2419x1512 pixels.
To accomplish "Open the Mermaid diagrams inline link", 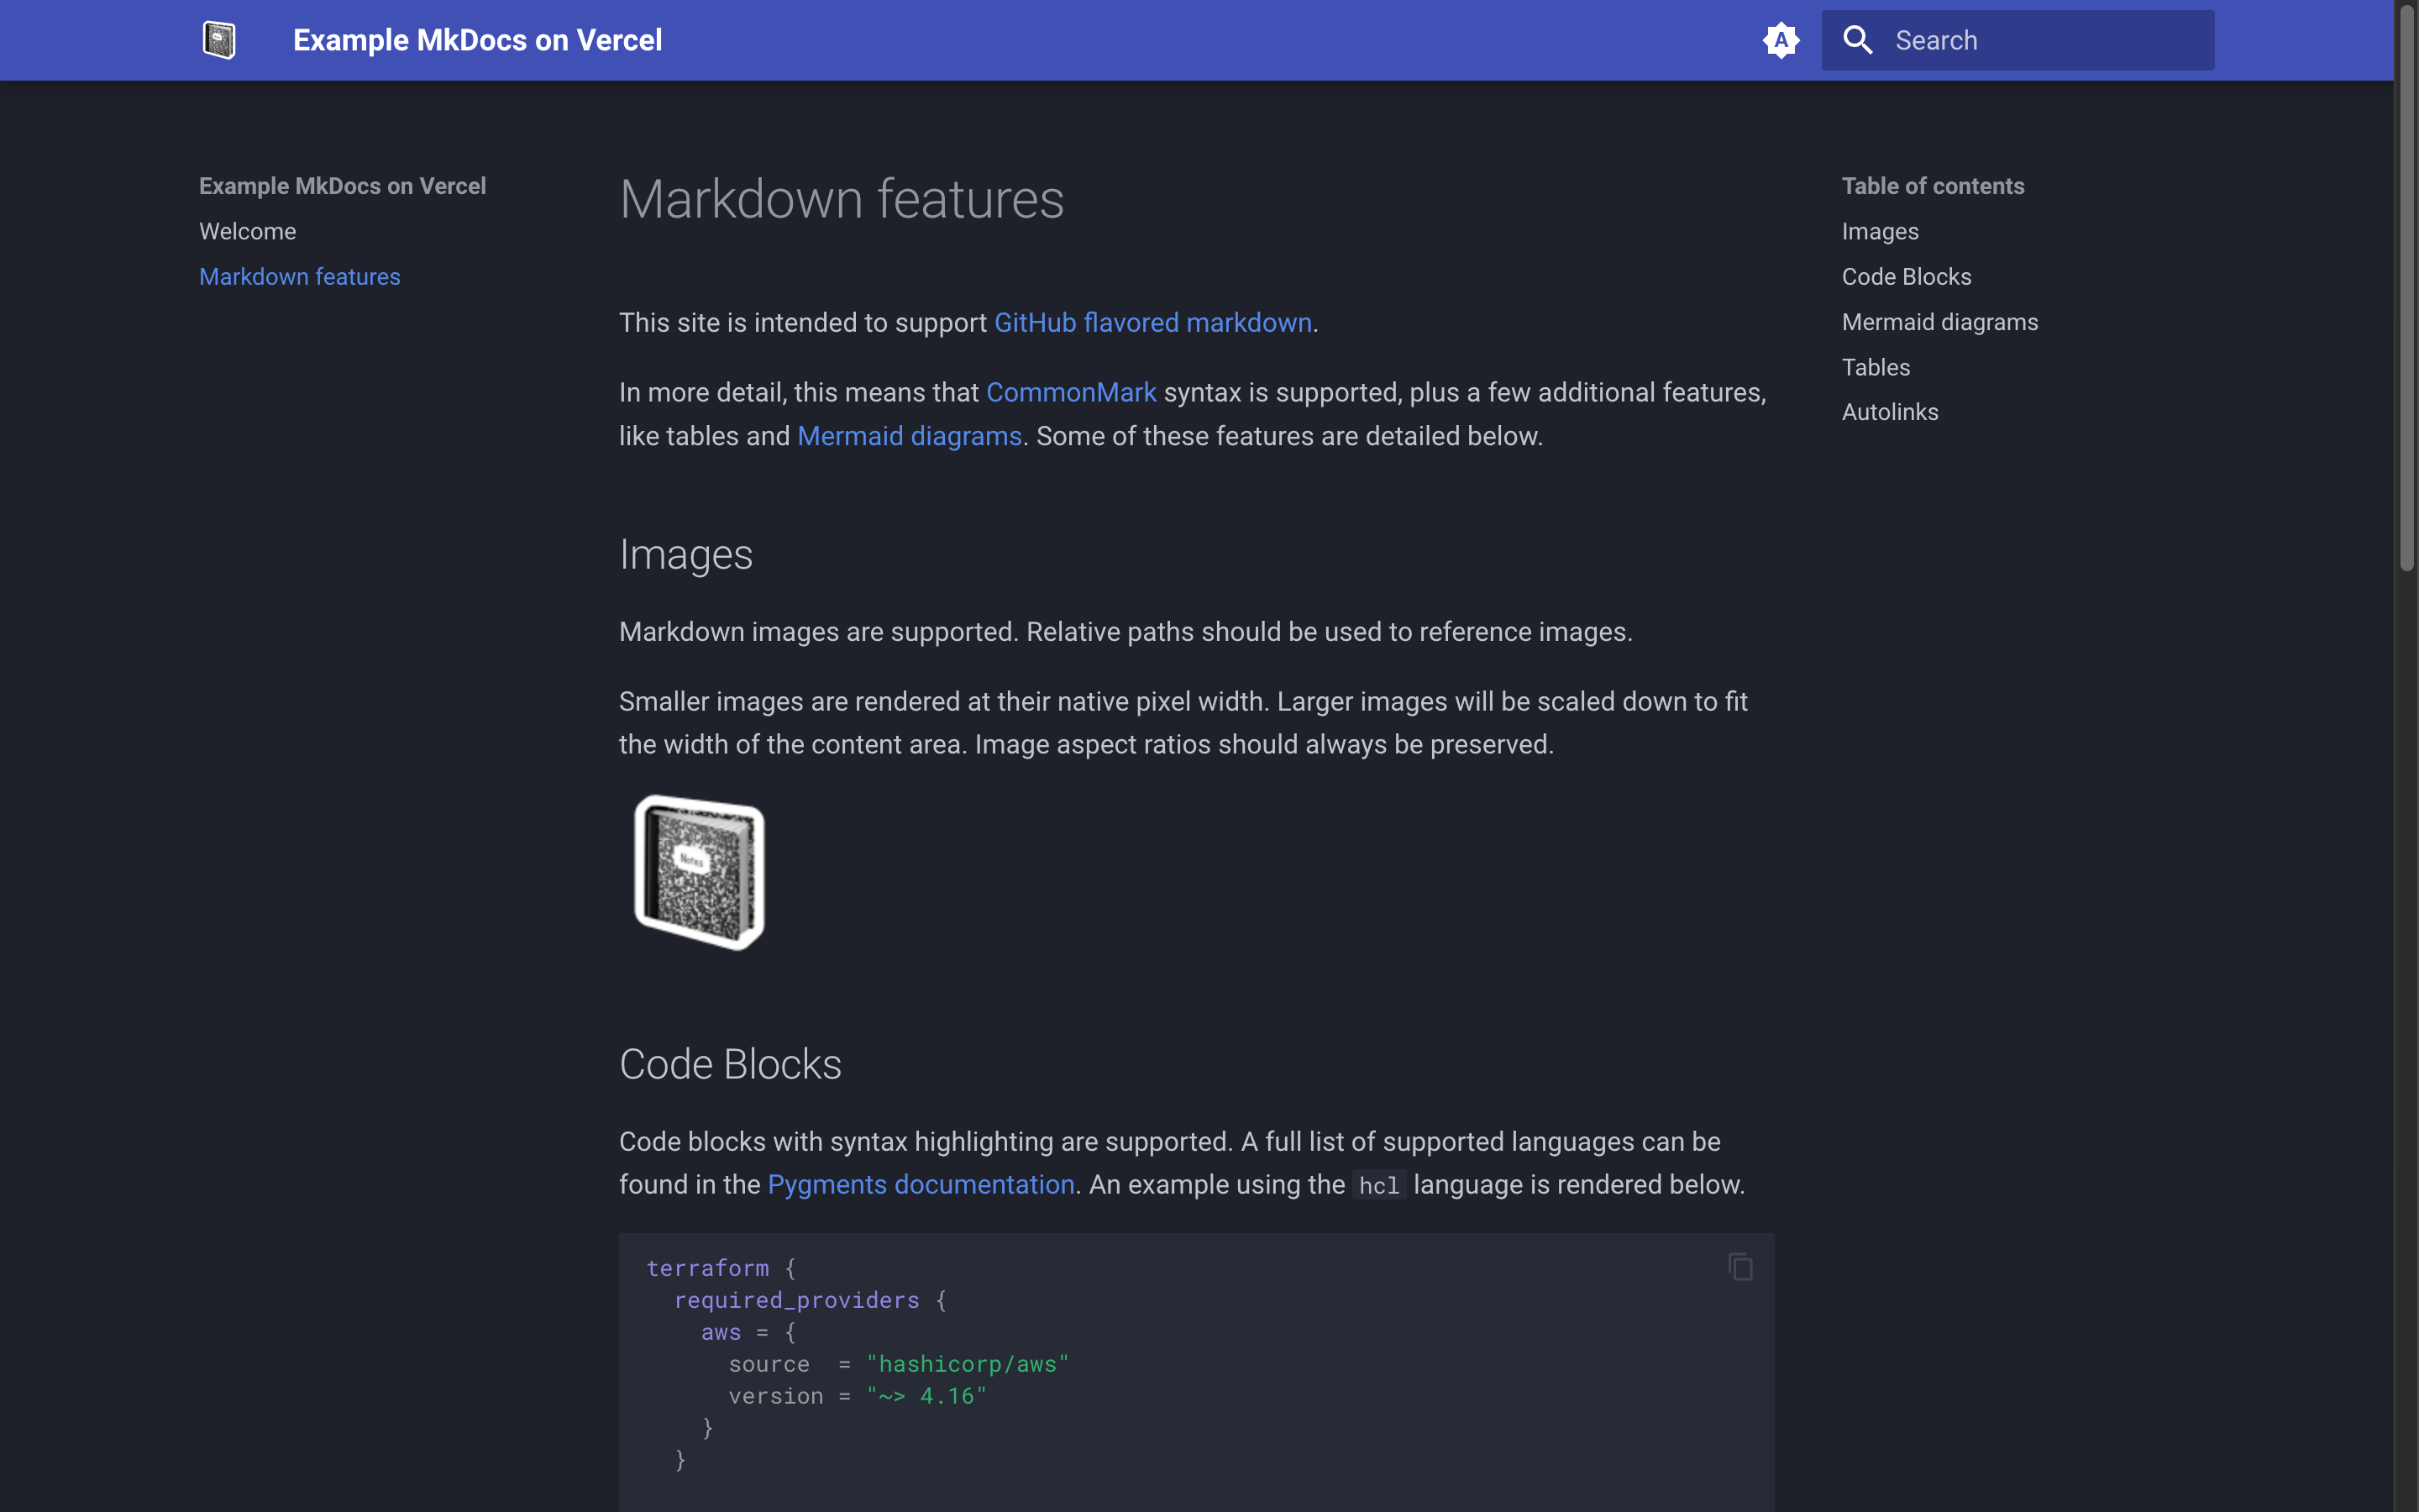I will pos(909,436).
